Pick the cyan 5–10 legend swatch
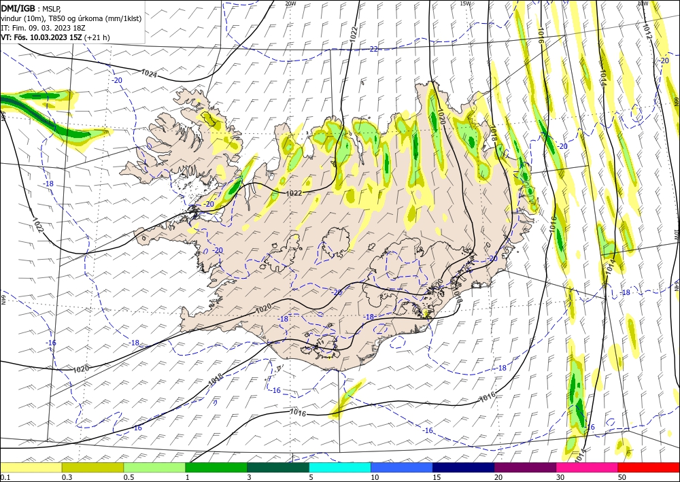 tap(340, 467)
